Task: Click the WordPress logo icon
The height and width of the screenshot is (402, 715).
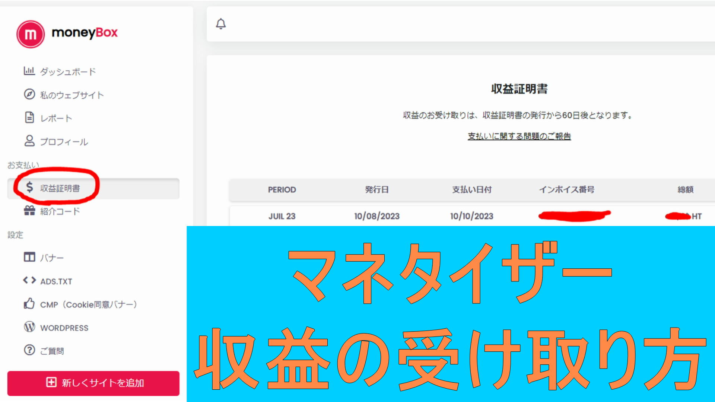Action: [x=29, y=327]
